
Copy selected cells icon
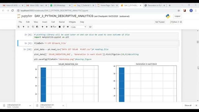pyautogui.click(x=33, y=27)
